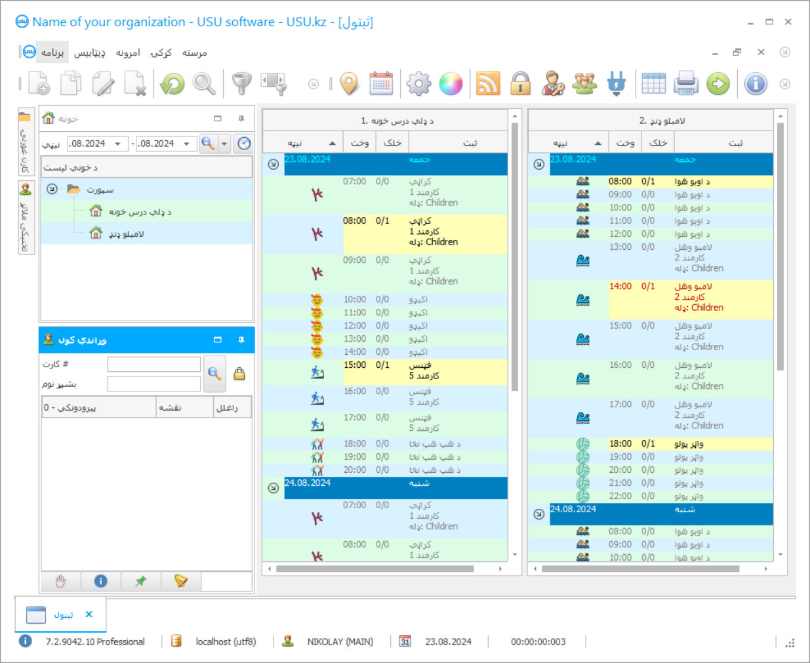This screenshot has height=663, width=810.
Task: Click the RSS feed icon
Action: click(x=487, y=84)
